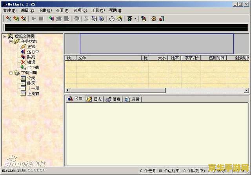Click the traffic light toolbar icon
Viewport: 251px width, 175px height.
pyautogui.click(x=129, y=18)
